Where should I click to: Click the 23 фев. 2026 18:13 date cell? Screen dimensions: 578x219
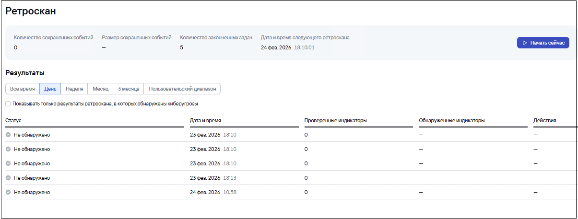(213, 178)
